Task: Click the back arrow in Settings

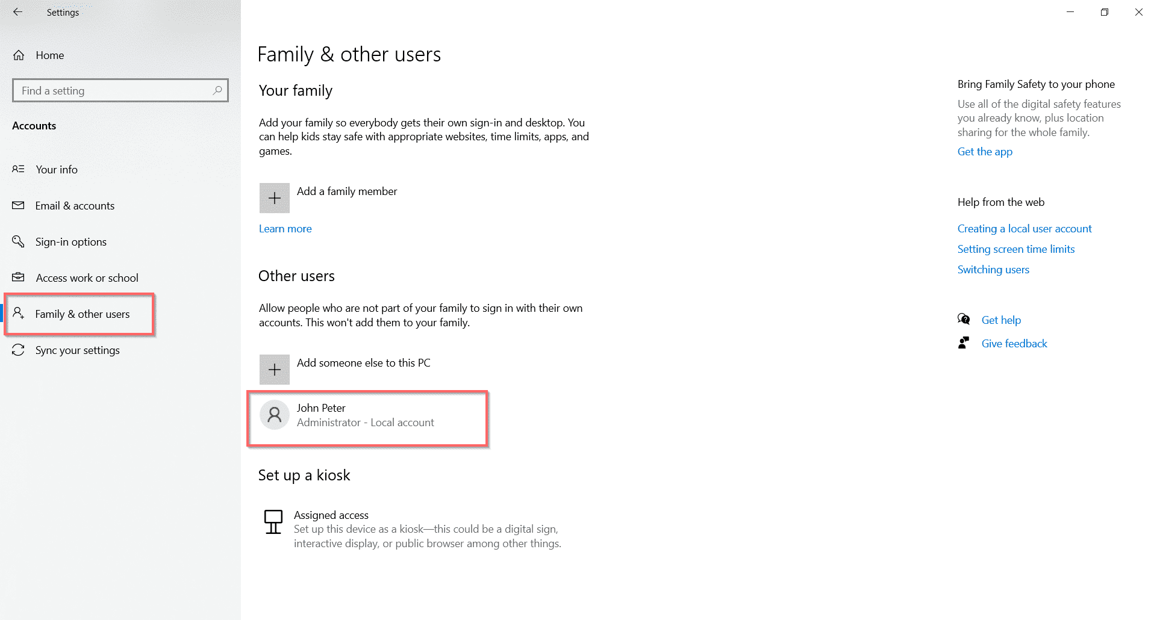Action: 17,12
